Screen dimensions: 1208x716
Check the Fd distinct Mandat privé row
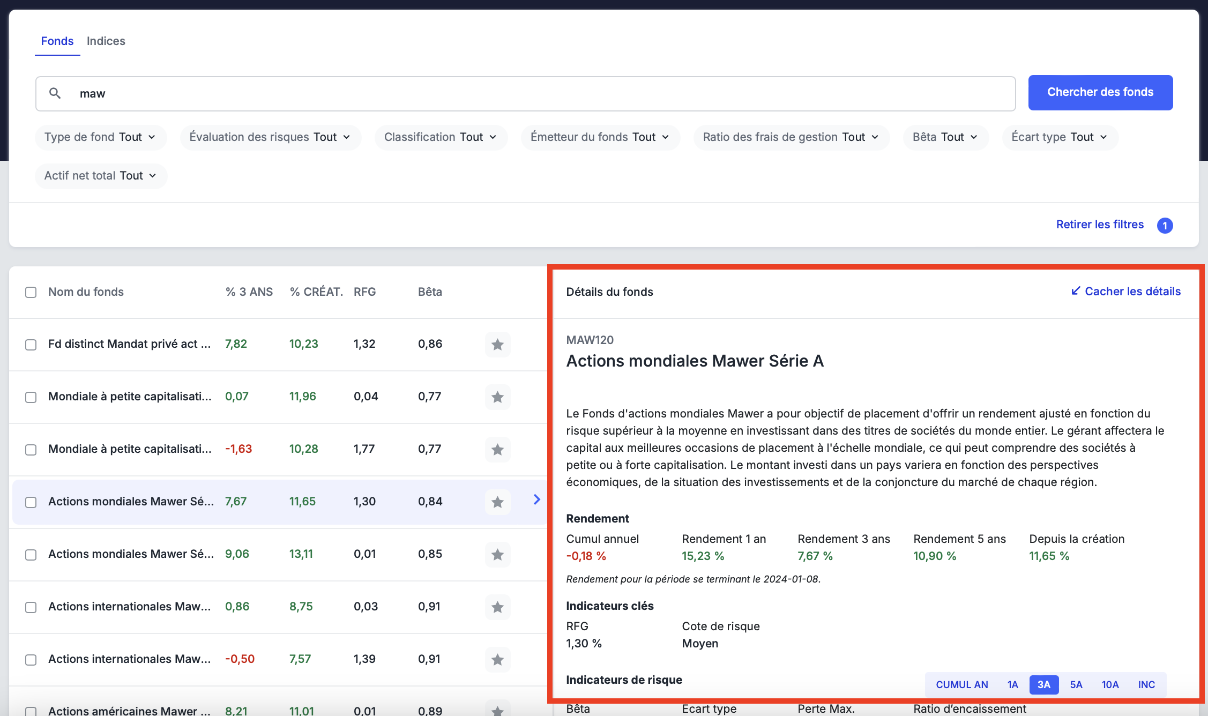point(31,345)
